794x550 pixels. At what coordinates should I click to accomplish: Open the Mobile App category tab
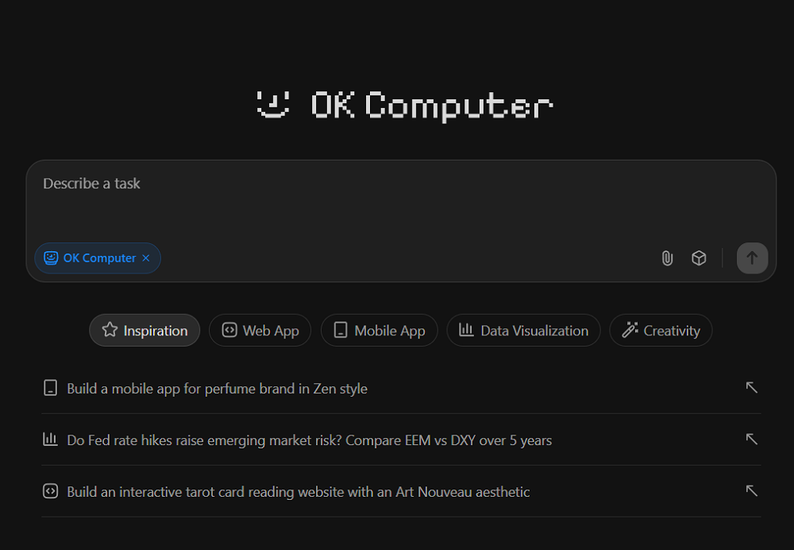click(x=379, y=331)
